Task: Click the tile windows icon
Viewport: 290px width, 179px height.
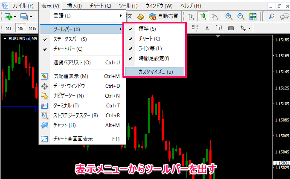Action: (253, 17)
